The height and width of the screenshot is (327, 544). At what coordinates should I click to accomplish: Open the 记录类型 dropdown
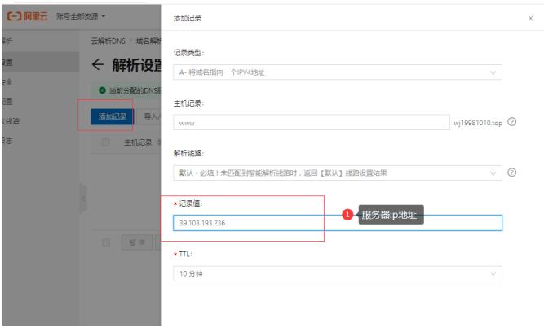click(x=338, y=72)
